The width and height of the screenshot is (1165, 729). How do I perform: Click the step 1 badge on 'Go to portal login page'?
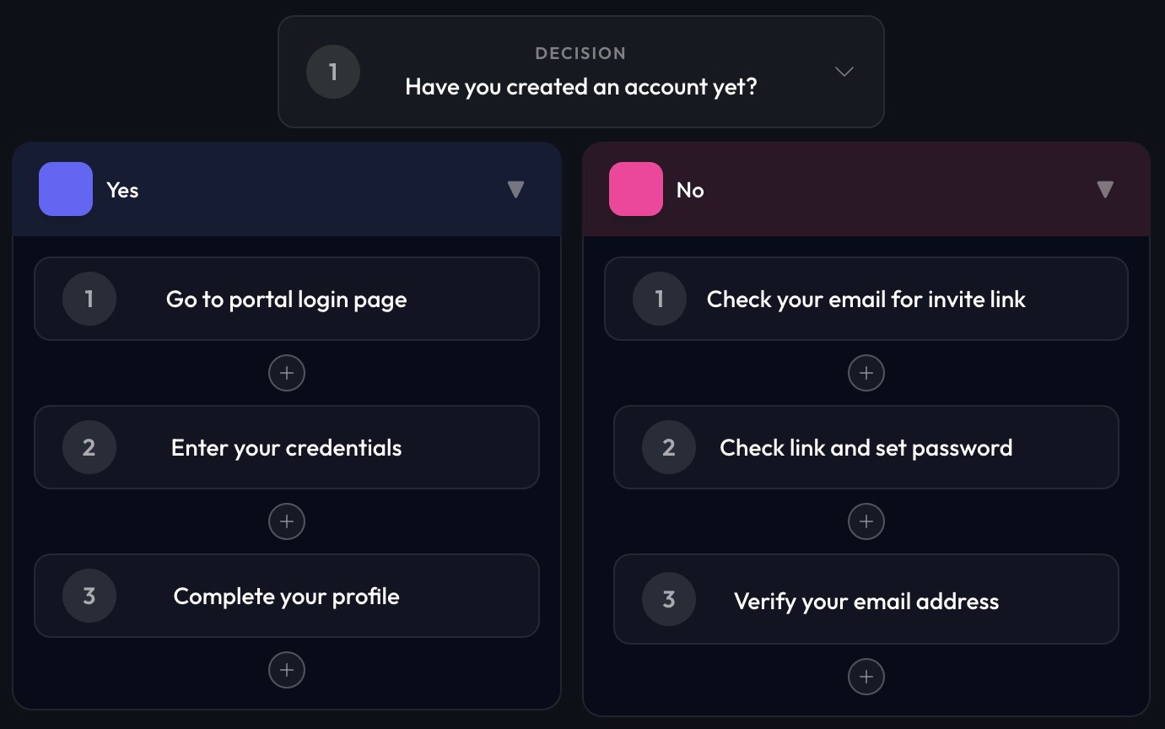pos(89,299)
